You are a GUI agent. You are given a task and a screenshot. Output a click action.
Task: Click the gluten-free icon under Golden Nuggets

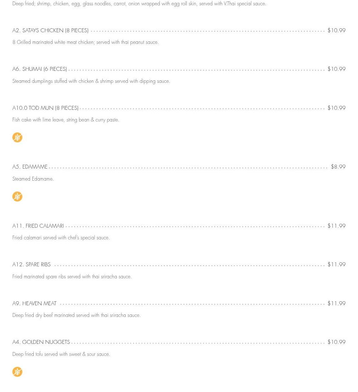[17, 372]
